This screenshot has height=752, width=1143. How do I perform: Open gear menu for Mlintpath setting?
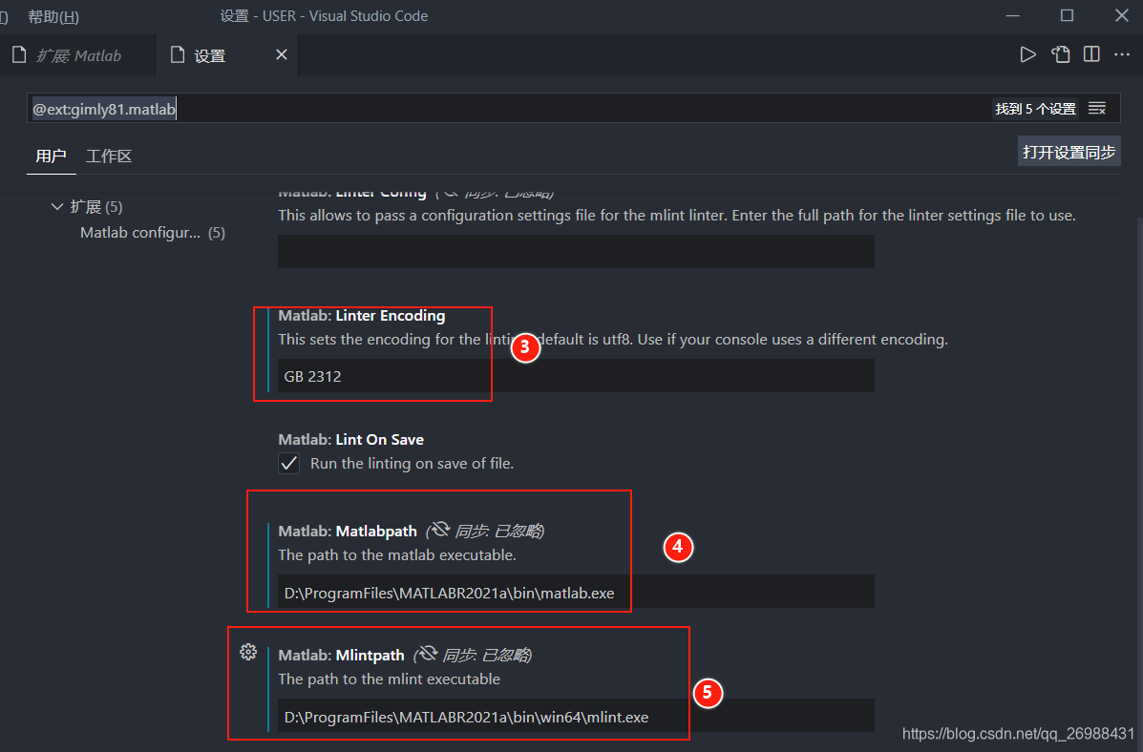pyautogui.click(x=248, y=652)
